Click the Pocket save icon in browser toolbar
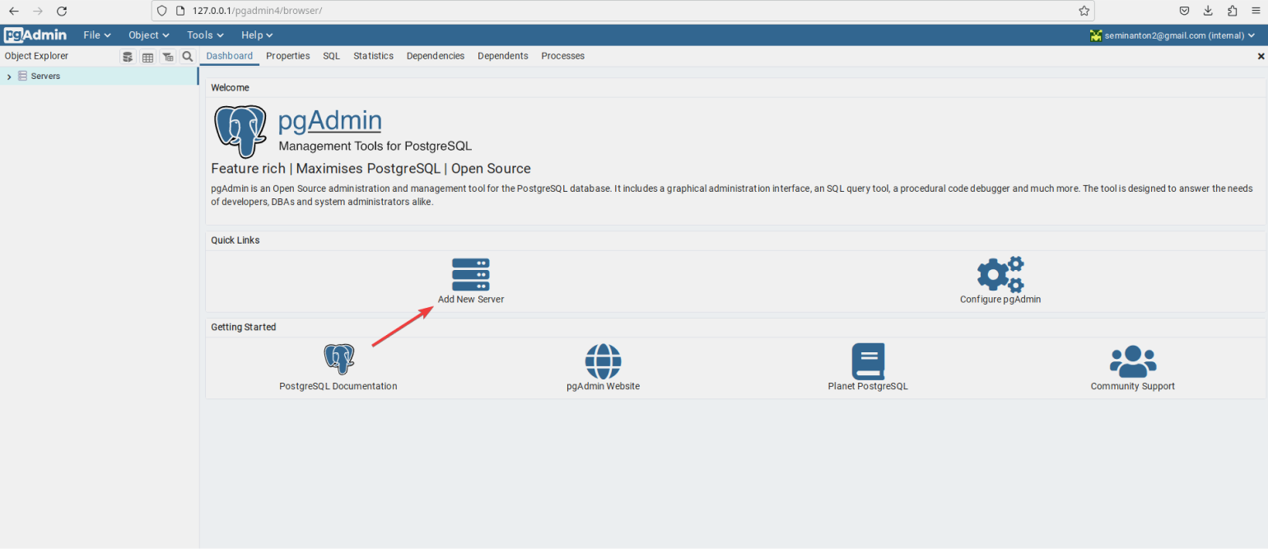 (x=1184, y=12)
